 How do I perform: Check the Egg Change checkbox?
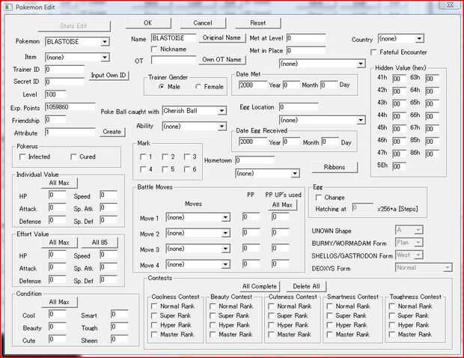pos(319,198)
